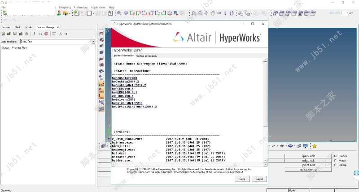Open the Applications menu
Image resolution: width=359 pixels, height=192 pixels.
point(98,7)
